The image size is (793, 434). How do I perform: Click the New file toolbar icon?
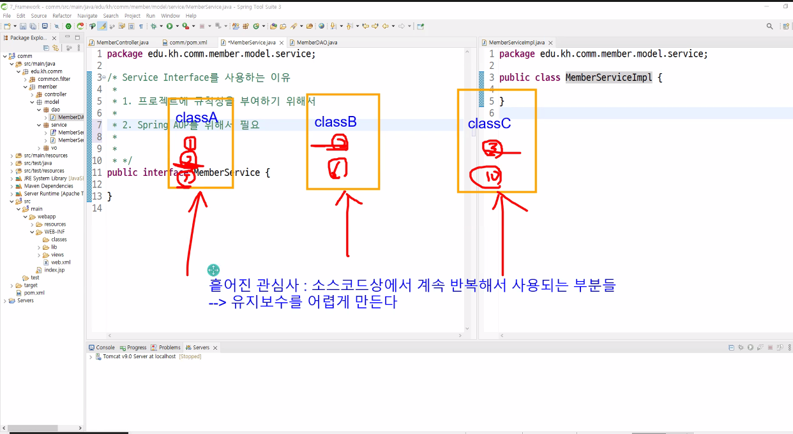pyautogui.click(x=7, y=26)
